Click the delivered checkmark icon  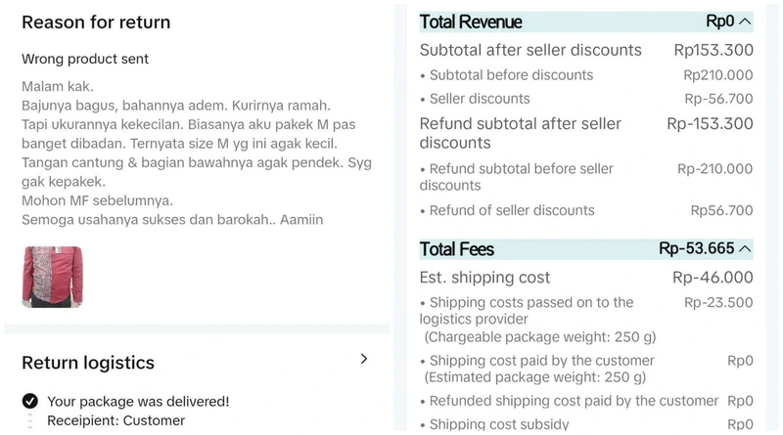(x=30, y=401)
